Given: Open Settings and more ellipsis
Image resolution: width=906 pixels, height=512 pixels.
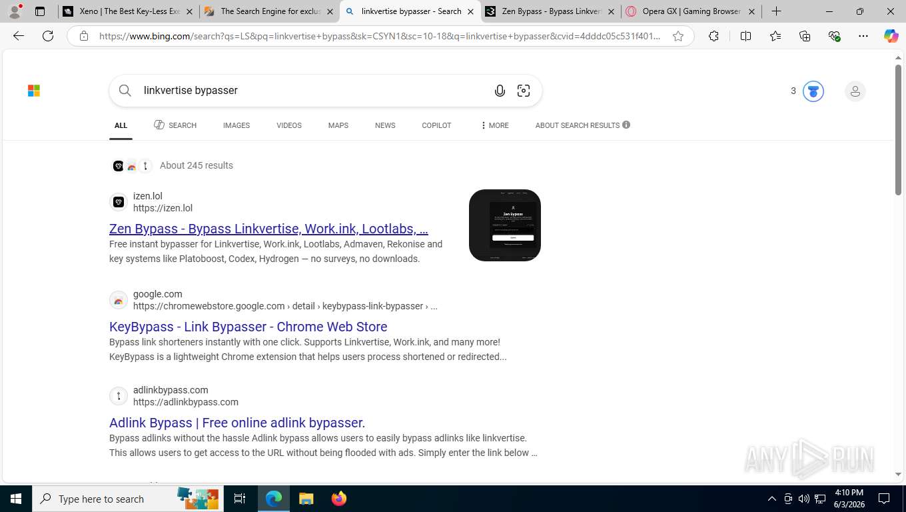Looking at the screenshot, I should pyautogui.click(x=863, y=36).
